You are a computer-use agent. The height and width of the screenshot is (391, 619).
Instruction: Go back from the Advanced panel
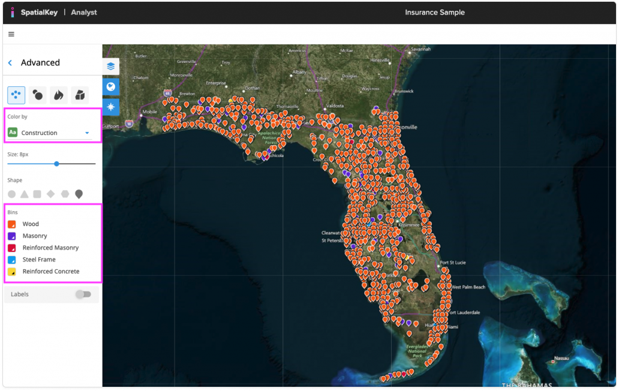(x=10, y=63)
